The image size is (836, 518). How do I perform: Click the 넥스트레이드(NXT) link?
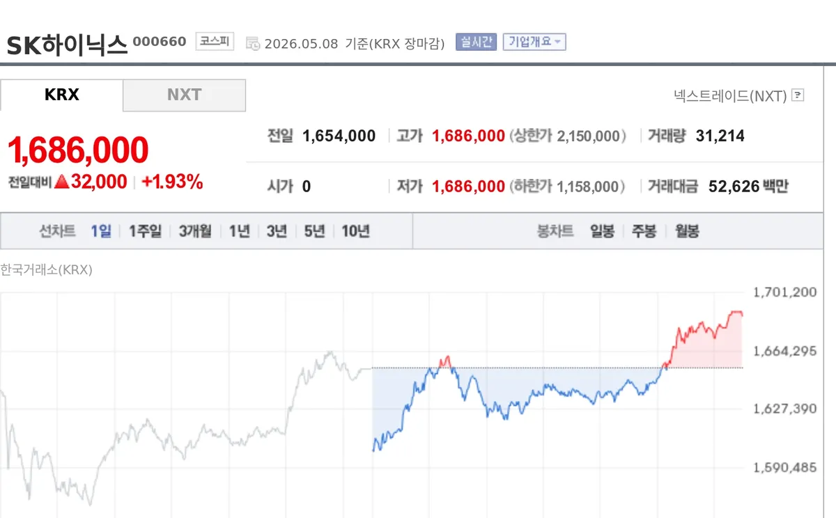[x=730, y=95]
